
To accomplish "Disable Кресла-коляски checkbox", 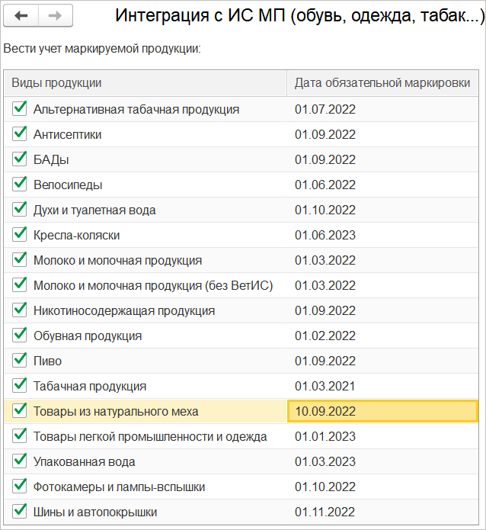I will tap(20, 235).
